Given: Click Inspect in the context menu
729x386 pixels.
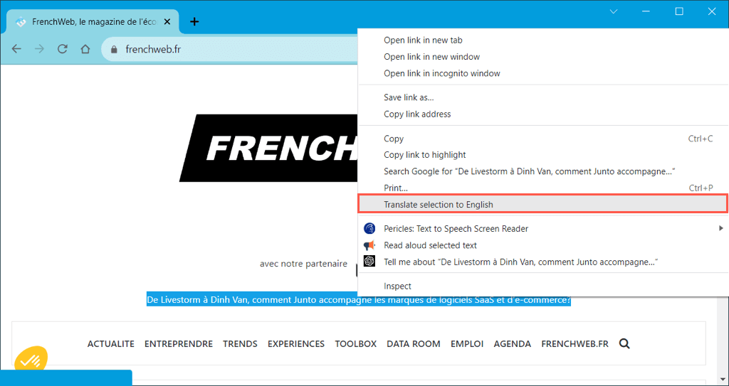Looking at the screenshot, I should pyautogui.click(x=397, y=286).
